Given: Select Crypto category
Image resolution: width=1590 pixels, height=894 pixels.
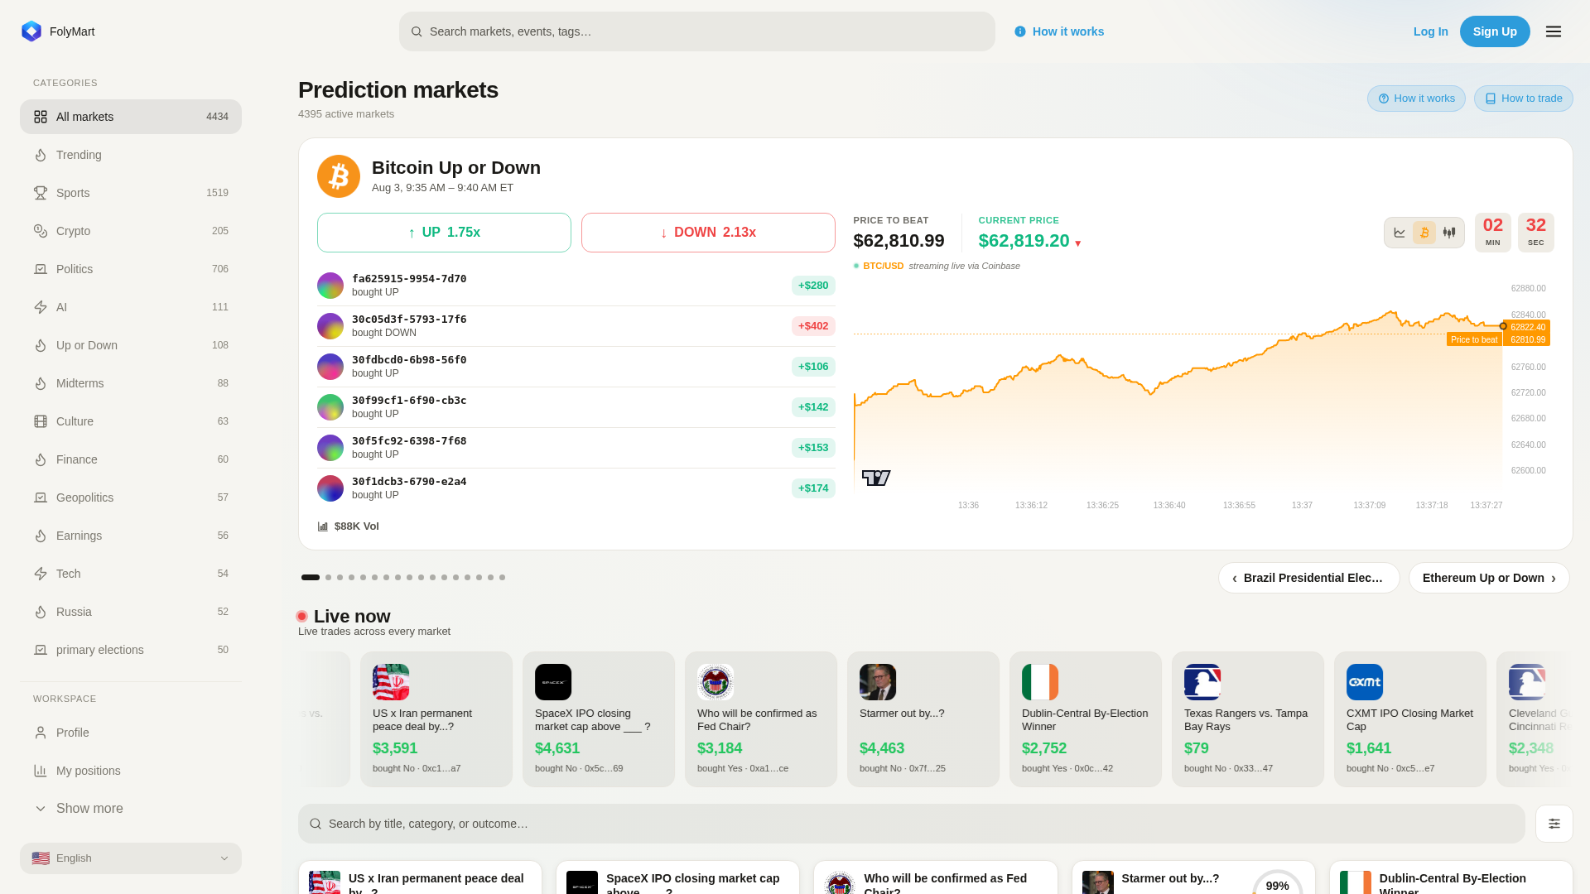Looking at the screenshot, I should tap(131, 231).
